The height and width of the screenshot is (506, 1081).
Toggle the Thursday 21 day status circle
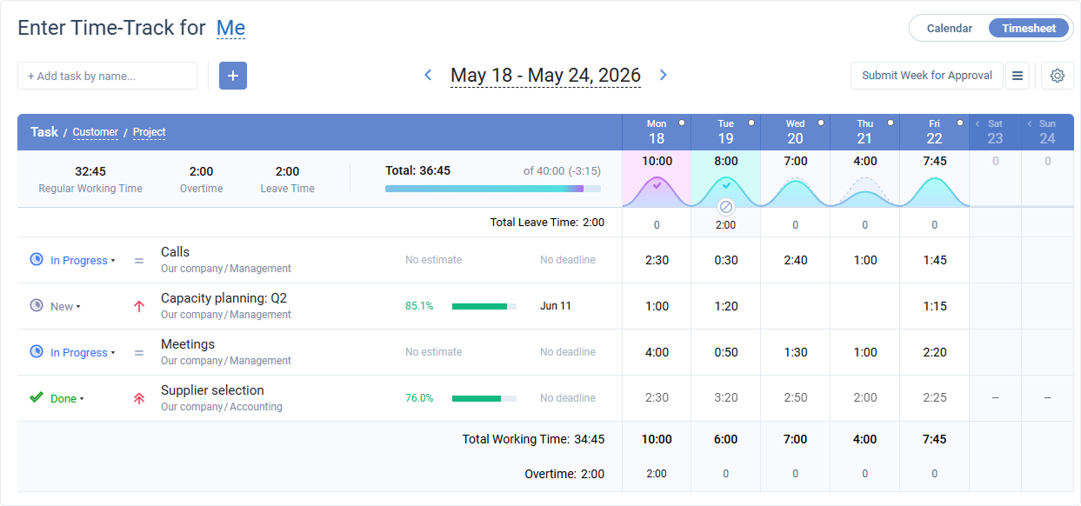coord(891,123)
